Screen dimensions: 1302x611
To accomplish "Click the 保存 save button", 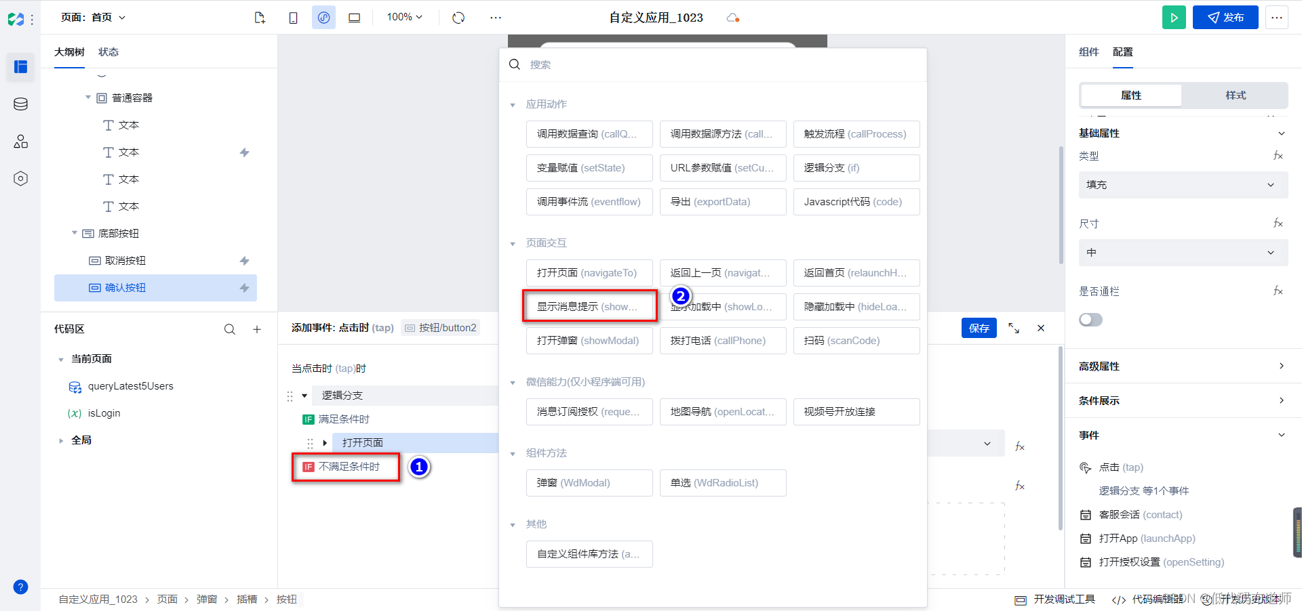I will (x=979, y=328).
